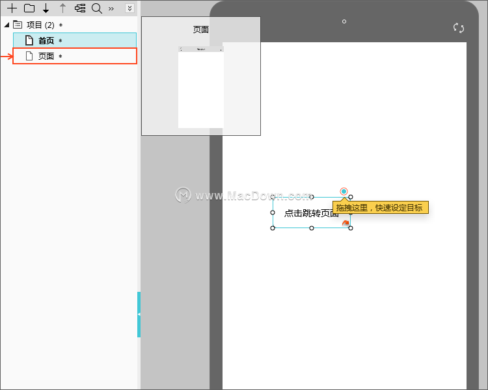The height and width of the screenshot is (390, 488).
Task: Select the 点击跳转页面 button widget
Action: (x=312, y=213)
